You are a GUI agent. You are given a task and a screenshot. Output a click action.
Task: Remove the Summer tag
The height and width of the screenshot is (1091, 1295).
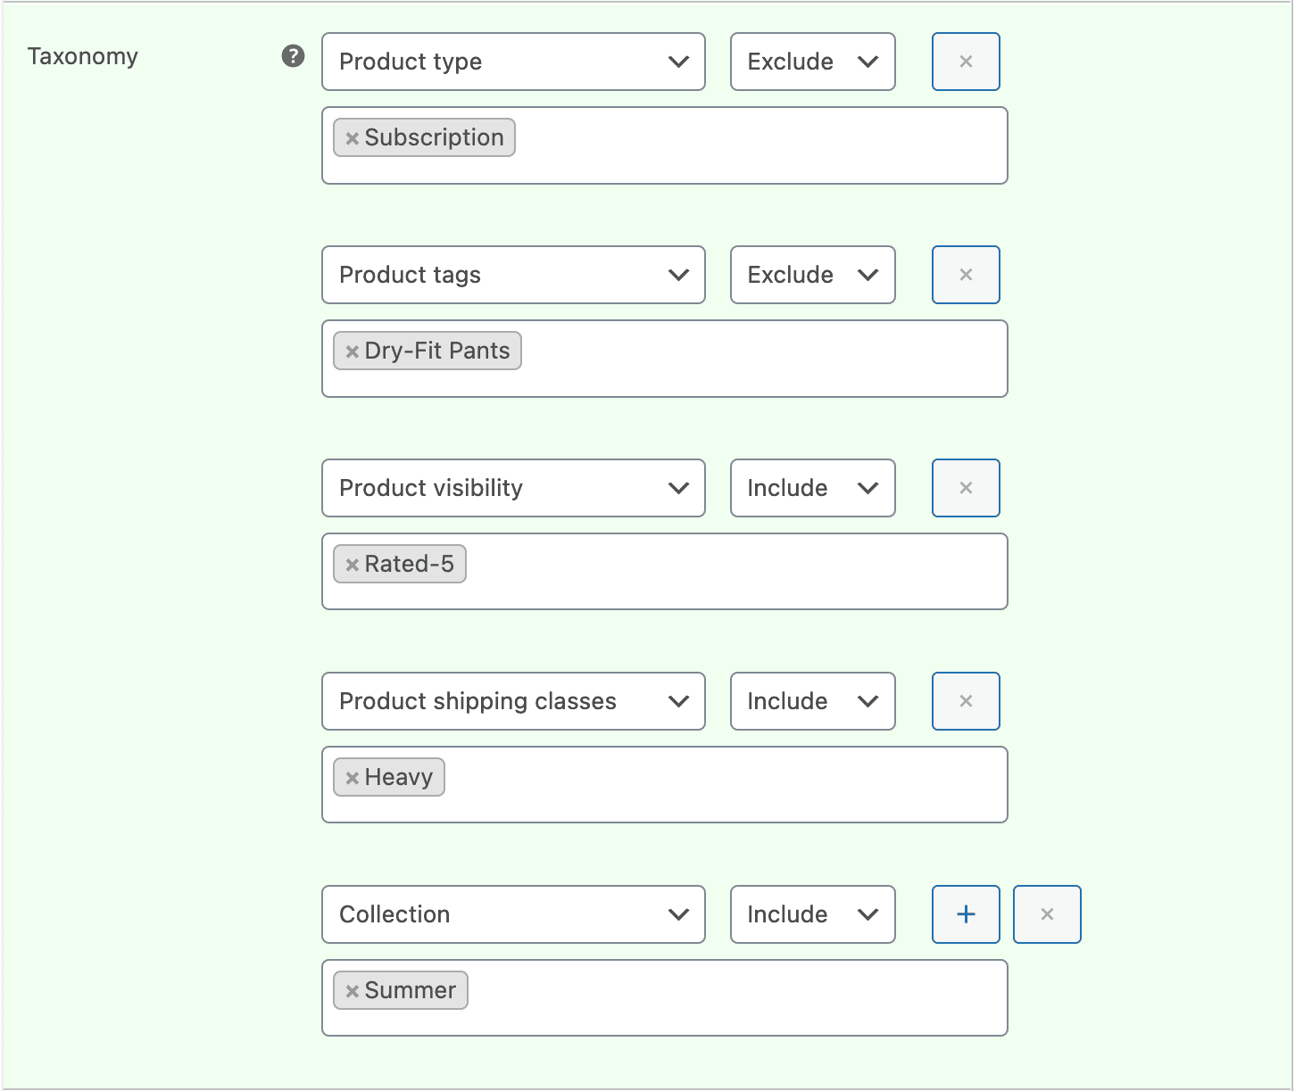tap(352, 991)
